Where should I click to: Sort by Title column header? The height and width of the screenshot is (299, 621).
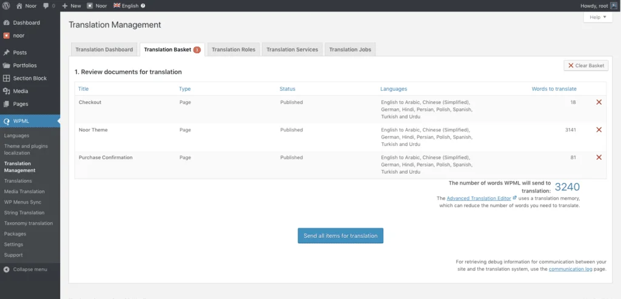tap(83, 89)
